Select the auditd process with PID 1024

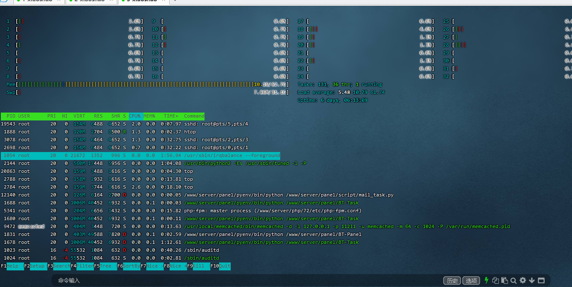pyautogui.click(x=110, y=258)
